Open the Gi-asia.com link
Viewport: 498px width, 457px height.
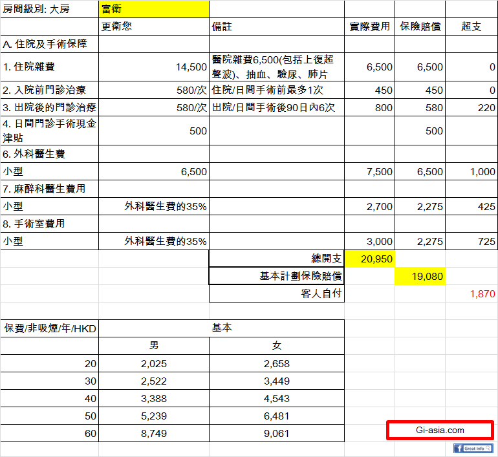coord(440,430)
